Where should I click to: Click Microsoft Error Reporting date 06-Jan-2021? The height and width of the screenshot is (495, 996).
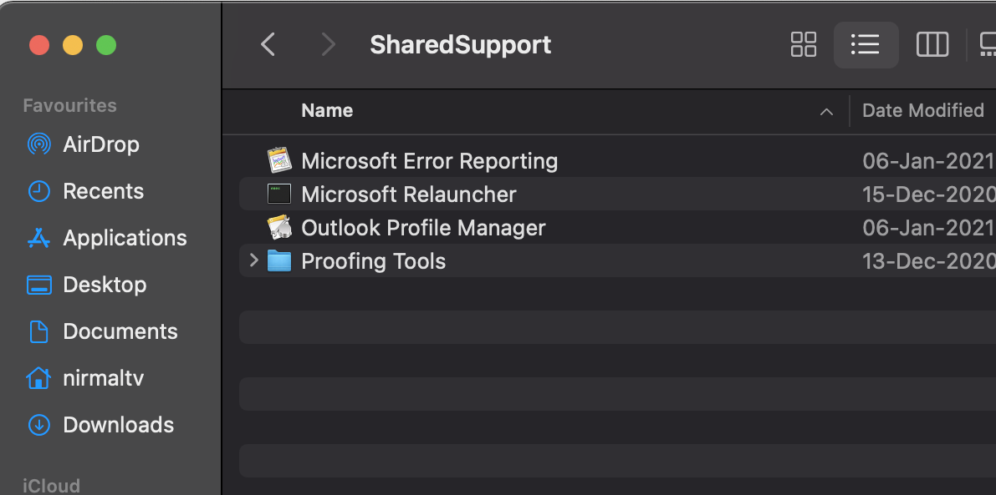pos(928,161)
